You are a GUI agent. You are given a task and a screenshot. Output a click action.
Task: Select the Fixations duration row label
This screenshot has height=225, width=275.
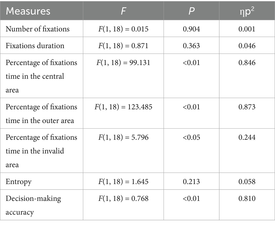[x=35, y=45]
